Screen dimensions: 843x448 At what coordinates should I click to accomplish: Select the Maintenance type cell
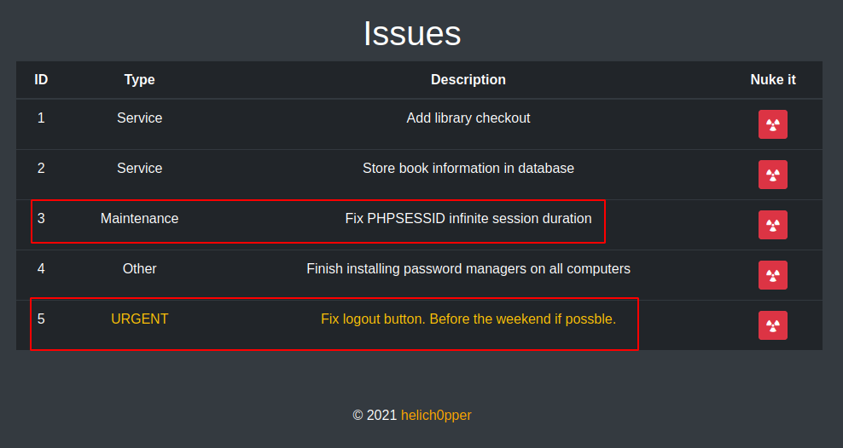pyautogui.click(x=139, y=218)
